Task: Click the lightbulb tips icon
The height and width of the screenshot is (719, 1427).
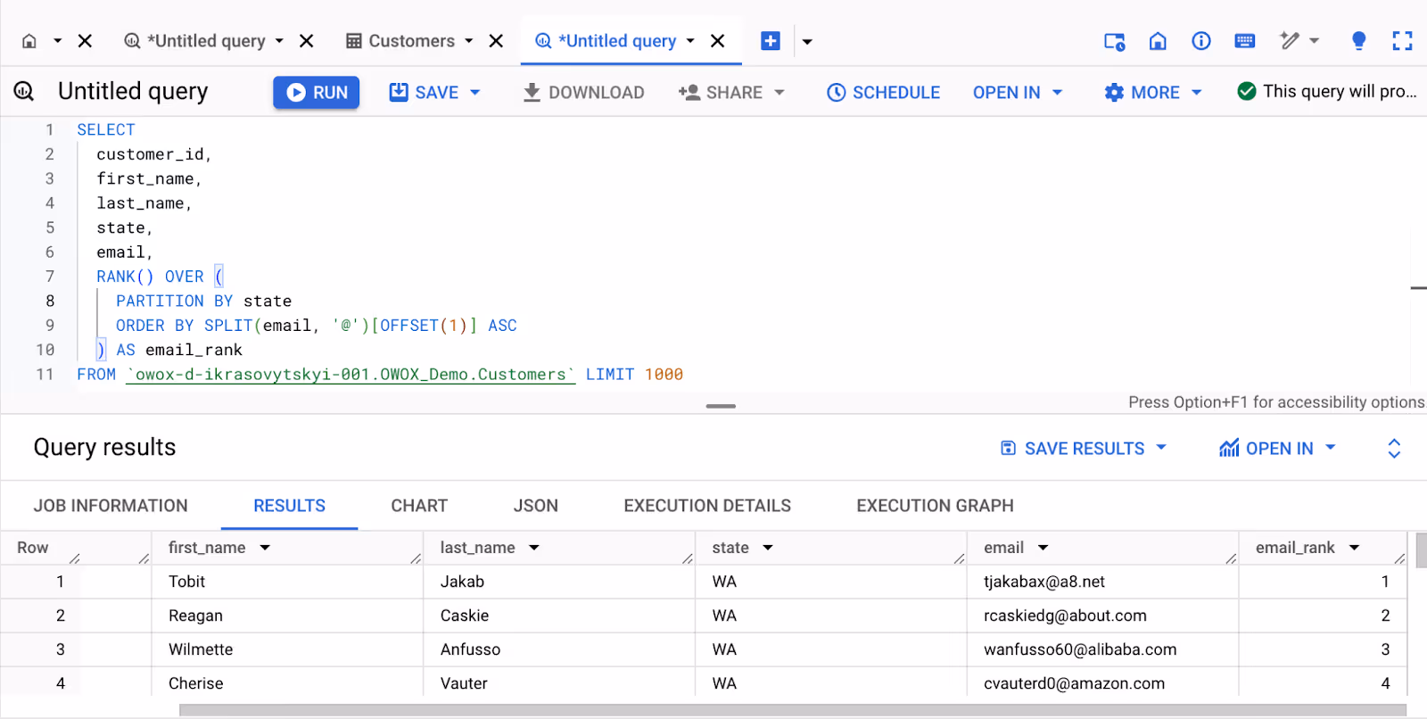Action: (x=1358, y=41)
